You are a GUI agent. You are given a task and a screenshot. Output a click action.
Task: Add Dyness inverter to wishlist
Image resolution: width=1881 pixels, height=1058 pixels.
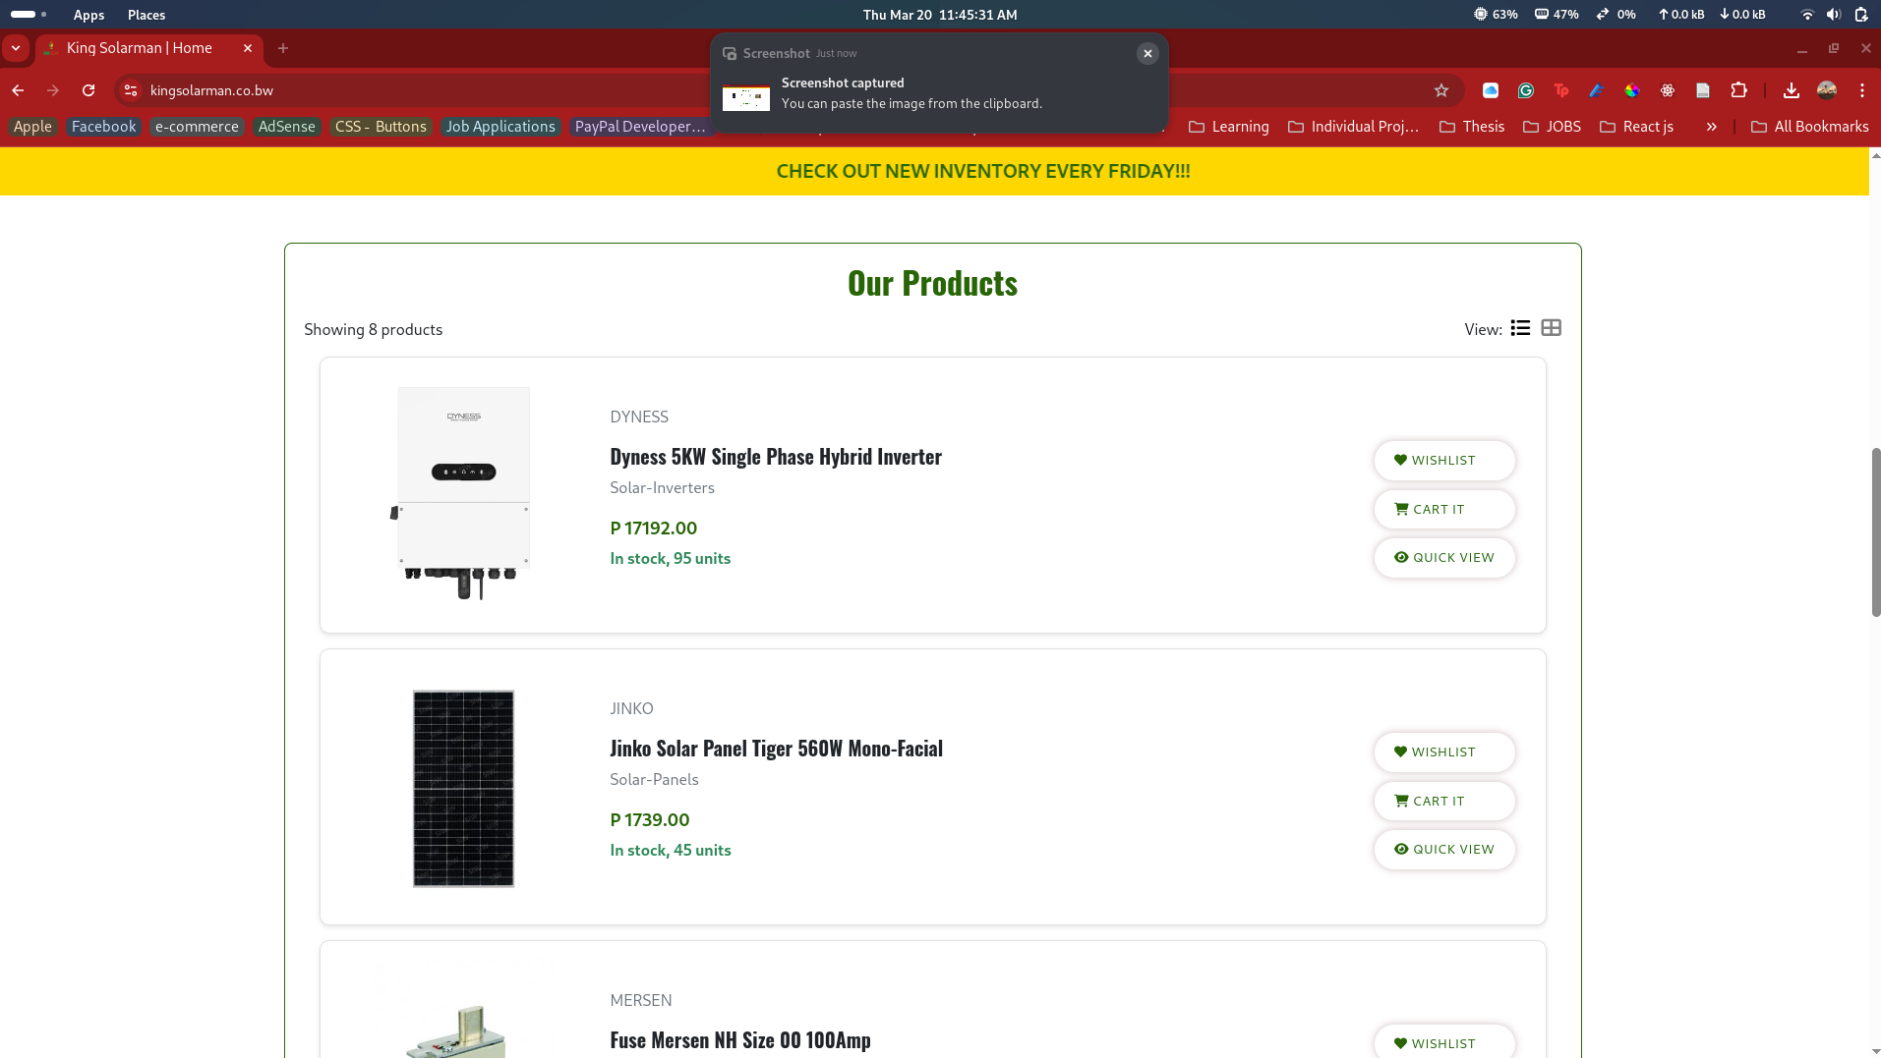pyautogui.click(x=1443, y=461)
